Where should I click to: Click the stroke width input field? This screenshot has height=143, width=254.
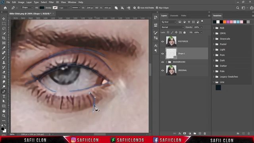[x=63, y=8]
